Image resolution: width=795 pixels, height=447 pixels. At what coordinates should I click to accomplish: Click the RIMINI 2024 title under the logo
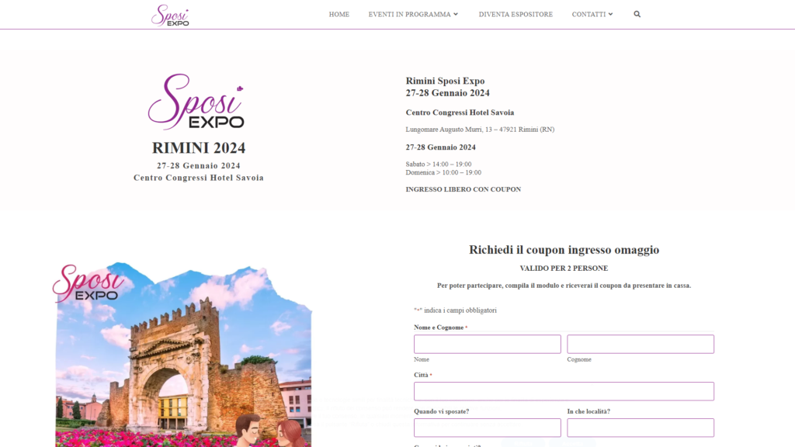(x=199, y=148)
